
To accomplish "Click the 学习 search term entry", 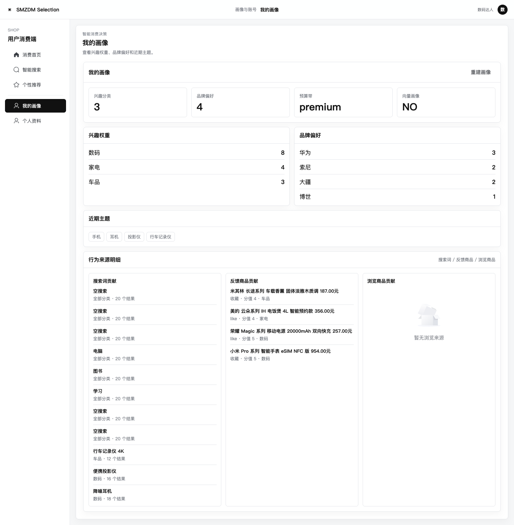I will pos(155,395).
